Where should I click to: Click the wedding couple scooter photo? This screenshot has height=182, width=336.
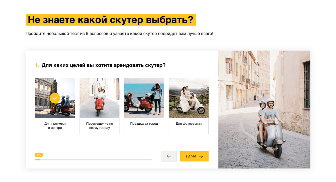(x=189, y=98)
